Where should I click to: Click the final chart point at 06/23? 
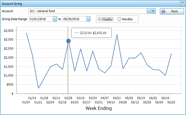(x=171, y=54)
